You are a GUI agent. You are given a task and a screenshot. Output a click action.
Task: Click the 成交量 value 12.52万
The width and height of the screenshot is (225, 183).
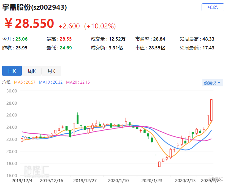[x=117, y=39]
